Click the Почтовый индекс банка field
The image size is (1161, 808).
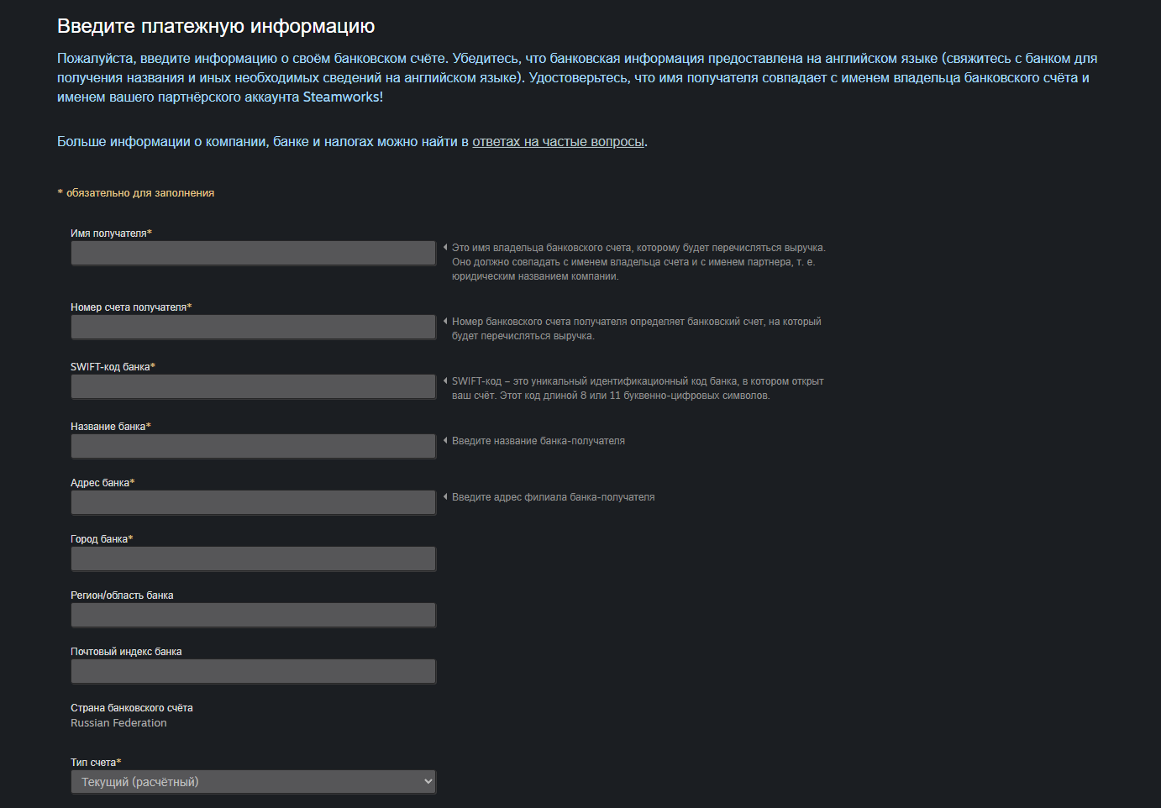253,671
